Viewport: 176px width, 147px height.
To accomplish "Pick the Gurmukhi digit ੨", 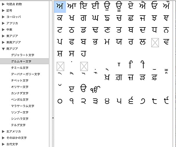I will [x=84, y=101].
